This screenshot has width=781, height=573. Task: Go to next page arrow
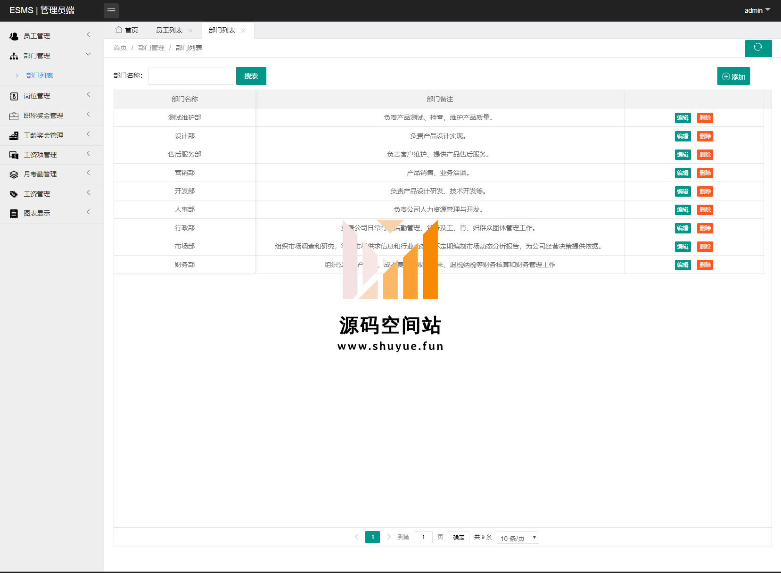[389, 537]
